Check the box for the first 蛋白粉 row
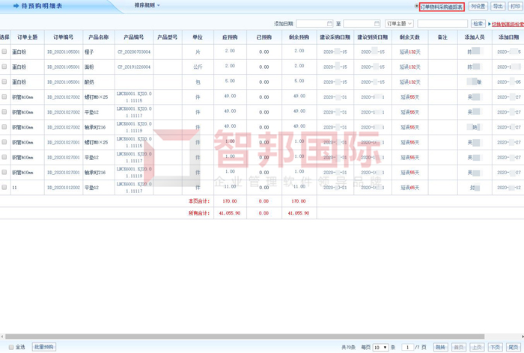524x353 pixels. pos(4,52)
